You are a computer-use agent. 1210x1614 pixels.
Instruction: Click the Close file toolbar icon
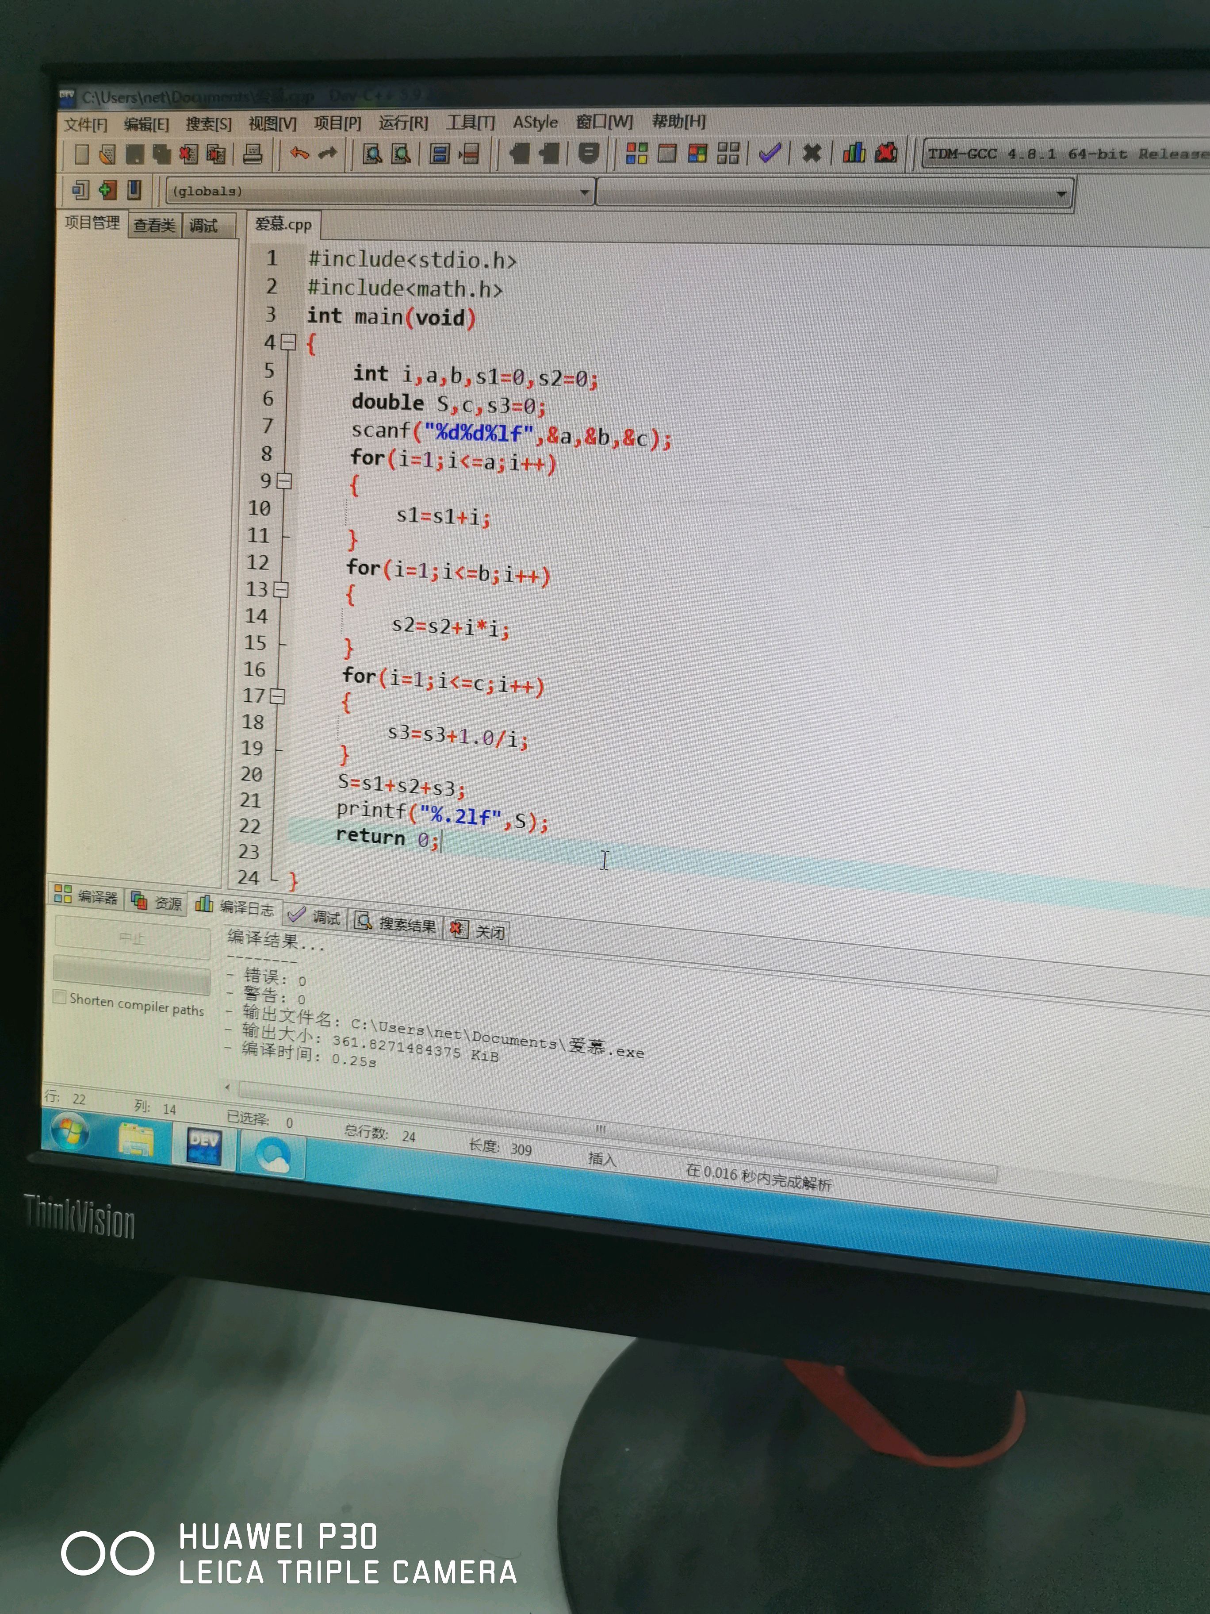[188, 154]
